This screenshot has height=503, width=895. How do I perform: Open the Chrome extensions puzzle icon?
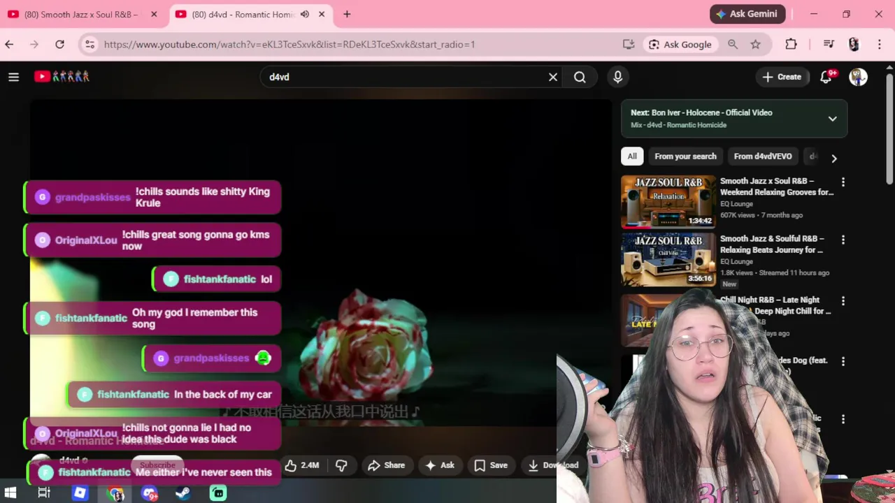[791, 44]
